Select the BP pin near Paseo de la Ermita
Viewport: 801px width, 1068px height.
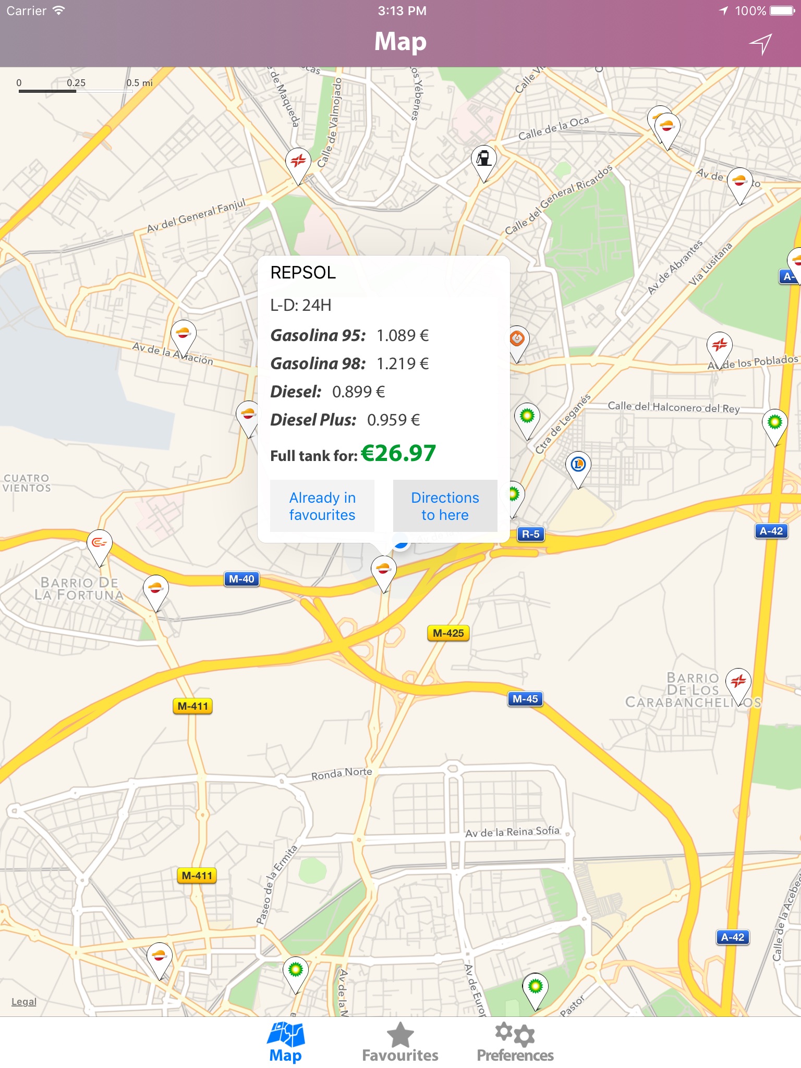click(296, 975)
